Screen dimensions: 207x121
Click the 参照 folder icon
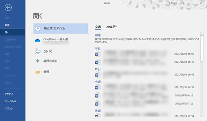[x=38, y=72]
